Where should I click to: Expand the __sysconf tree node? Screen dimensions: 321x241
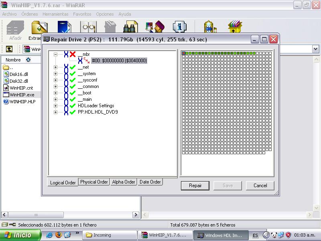pos(55,80)
